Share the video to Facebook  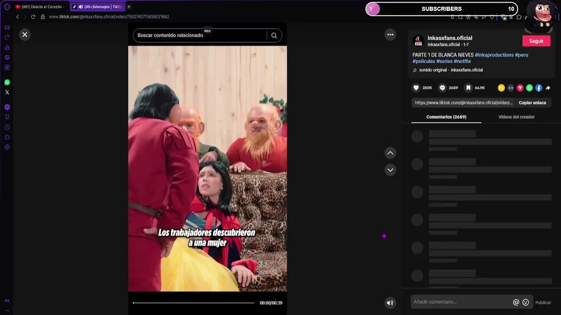tap(539, 88)
